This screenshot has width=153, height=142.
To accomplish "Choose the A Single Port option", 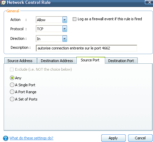I will (x=12, y=85).
